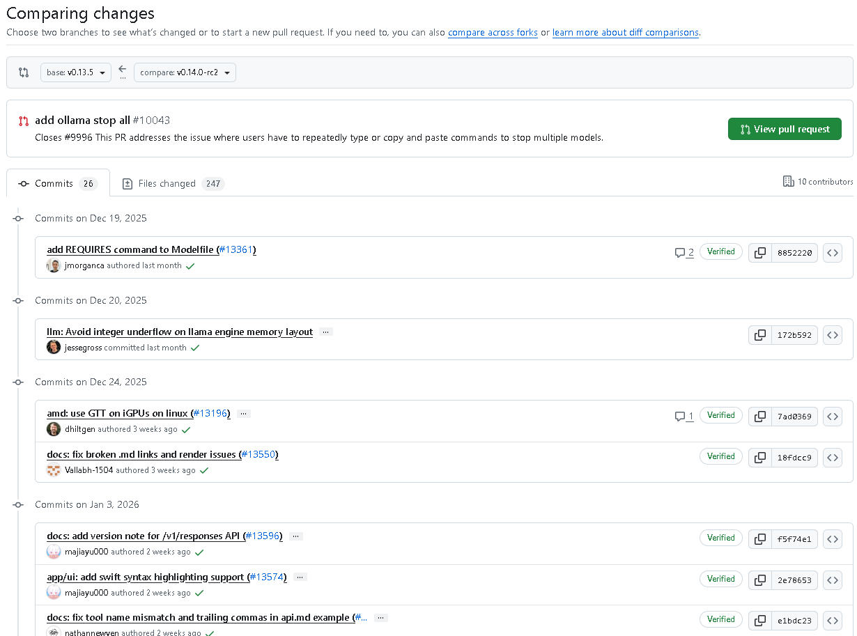Open pull request #13550 link

point(258,455)
